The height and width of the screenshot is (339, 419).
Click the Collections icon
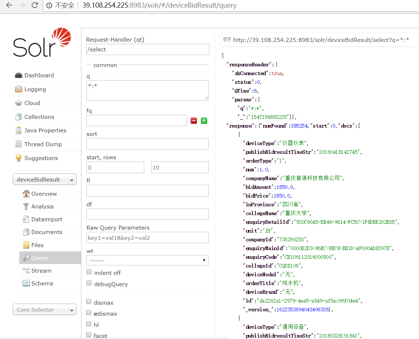coord(19,117)
